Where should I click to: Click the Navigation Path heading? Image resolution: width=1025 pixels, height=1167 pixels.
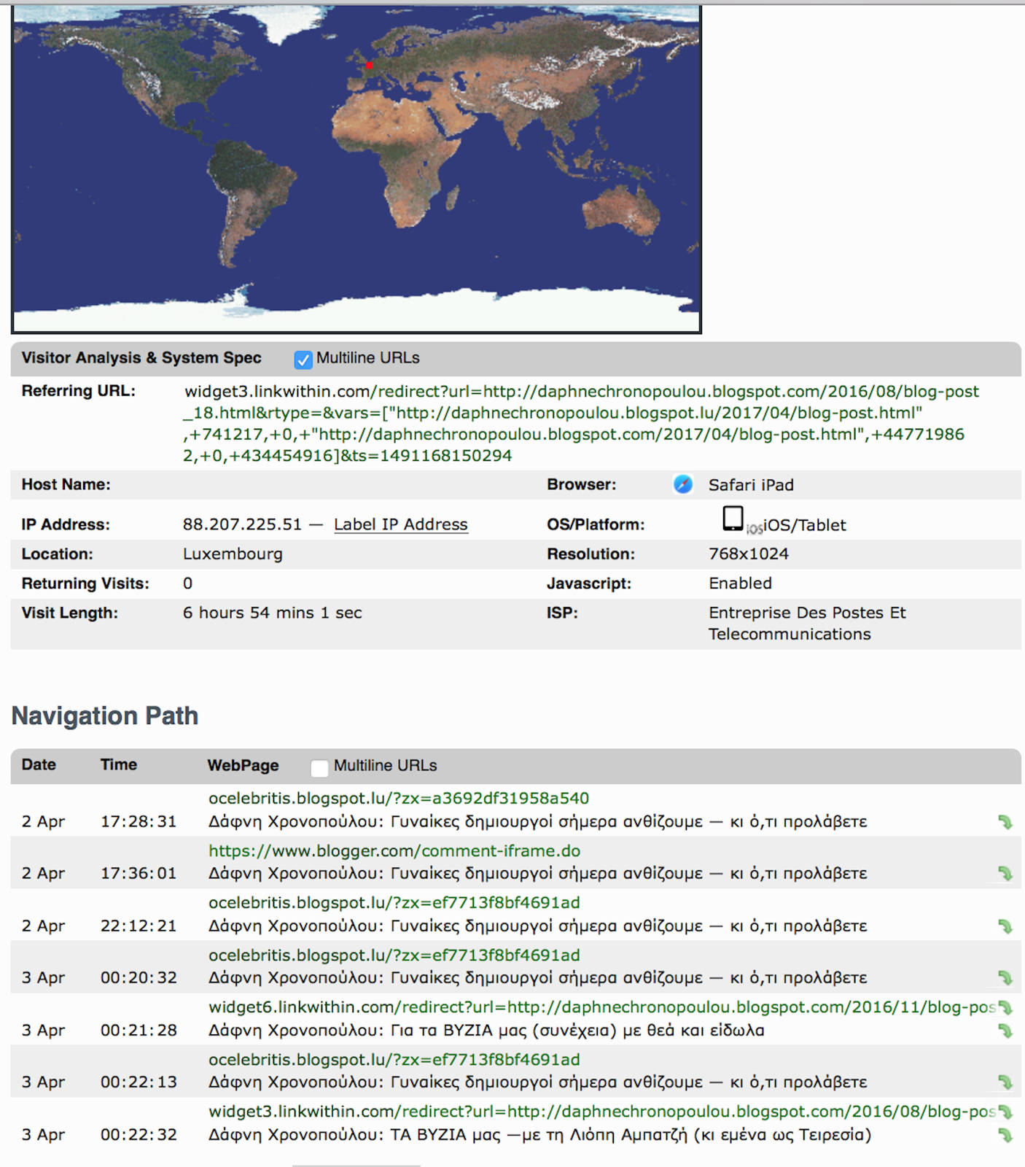pyautogui.click(x=105, y=716)
